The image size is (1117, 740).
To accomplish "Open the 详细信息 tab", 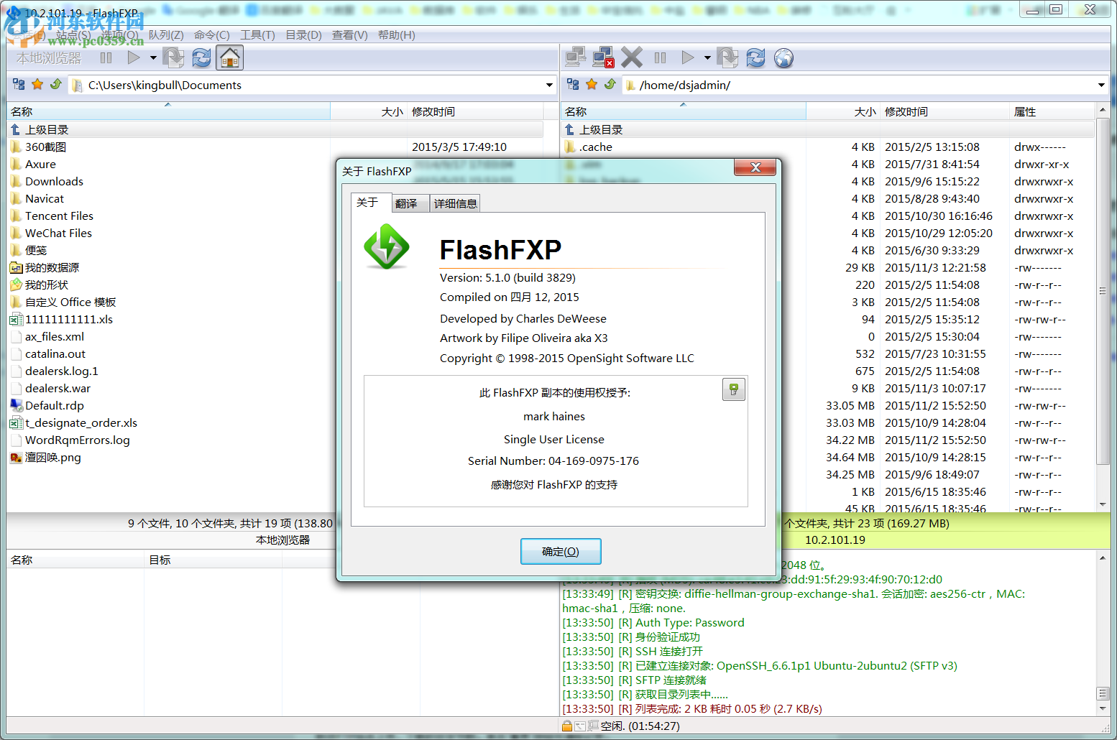I will tap(455, 203).
